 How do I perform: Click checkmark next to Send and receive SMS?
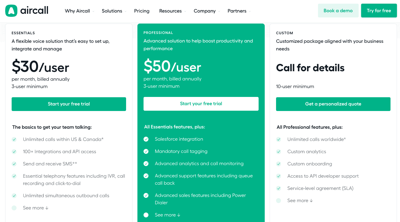pyautogui.click(x=14, y=164)
